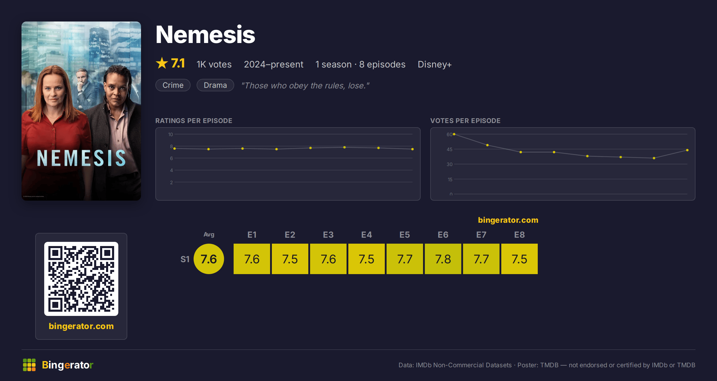717x381 pixels.
Task: Select the Drama genre tag
Action: point(215,85)
